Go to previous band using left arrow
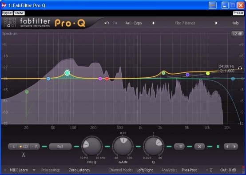This screenshot has width=246, height=175. [x=227, y=147]
